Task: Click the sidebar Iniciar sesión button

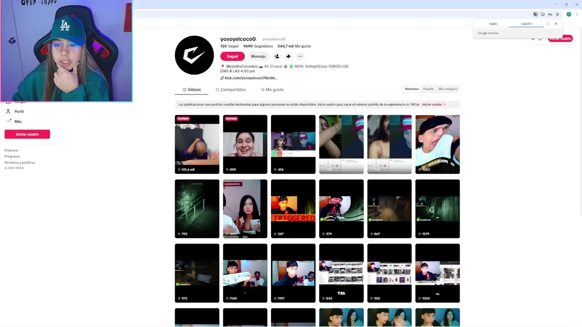Action: 27,134
